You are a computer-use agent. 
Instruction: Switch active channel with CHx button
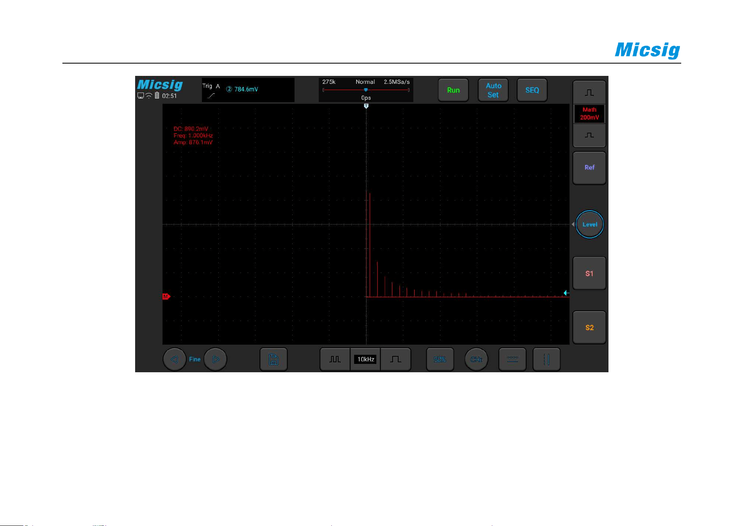click(476, 360)
